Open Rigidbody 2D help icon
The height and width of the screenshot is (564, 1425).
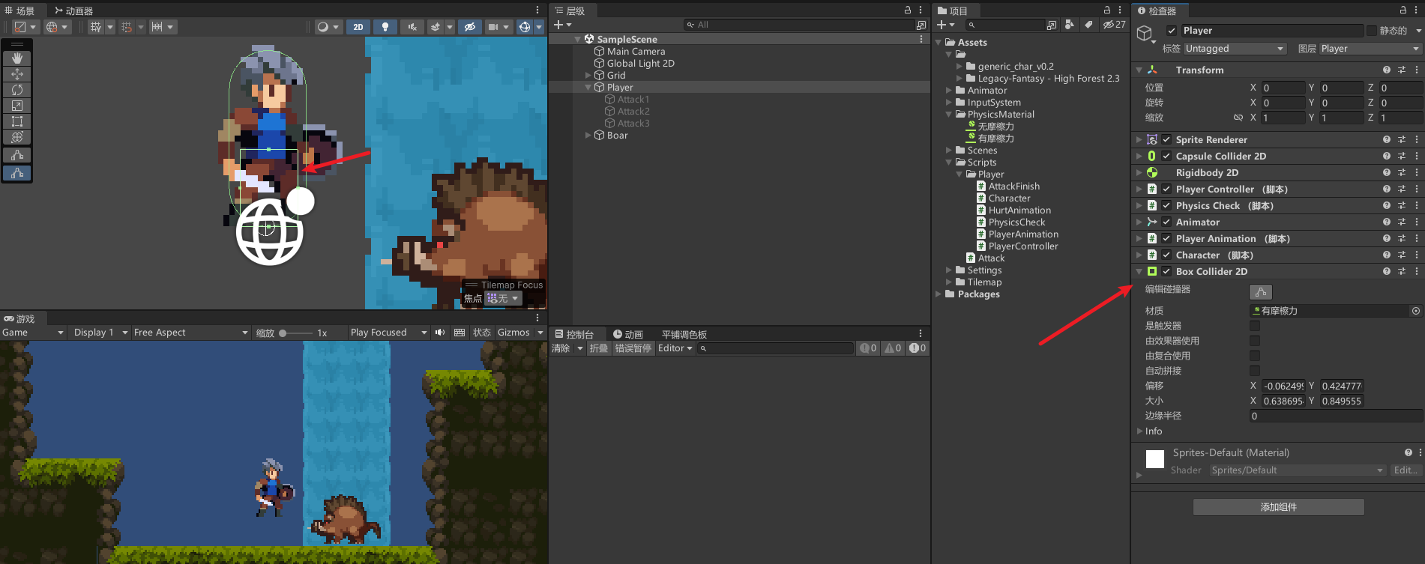click(1387, 173)
